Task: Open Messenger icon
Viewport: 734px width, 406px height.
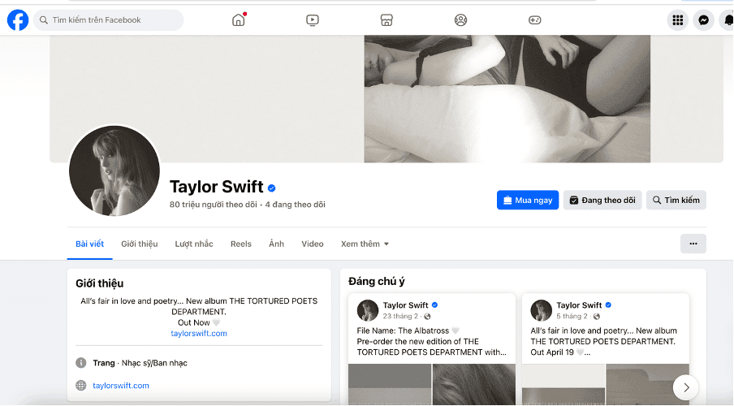Action: tap(704, 20)
